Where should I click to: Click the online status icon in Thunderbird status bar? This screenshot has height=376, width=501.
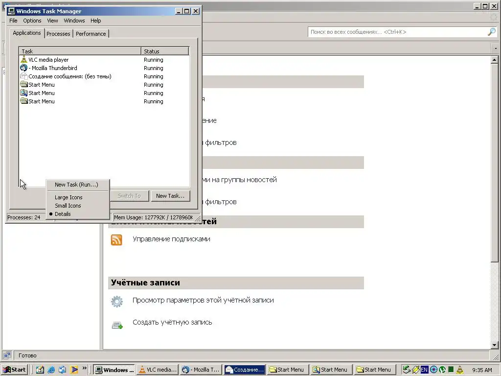7,355
